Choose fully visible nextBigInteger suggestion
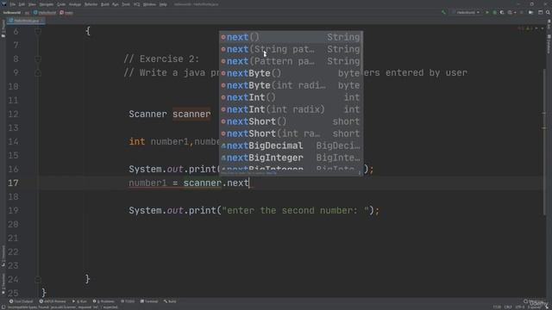Viewport: 552px width, 310px height. pos(291,158)
